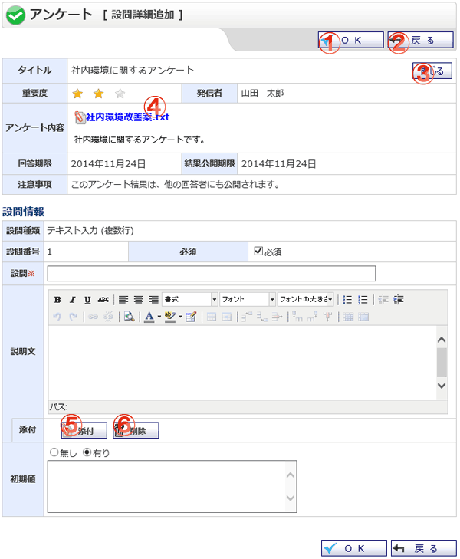Click the 山田 太郎 sender name

263,94
